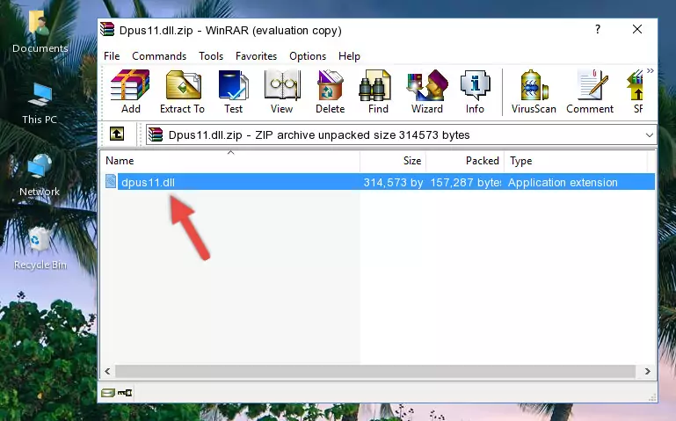Click the WinRAR title bar icon
Image resolution: width=676 pixels, height=421 pixels.
(x=107, y=29)
